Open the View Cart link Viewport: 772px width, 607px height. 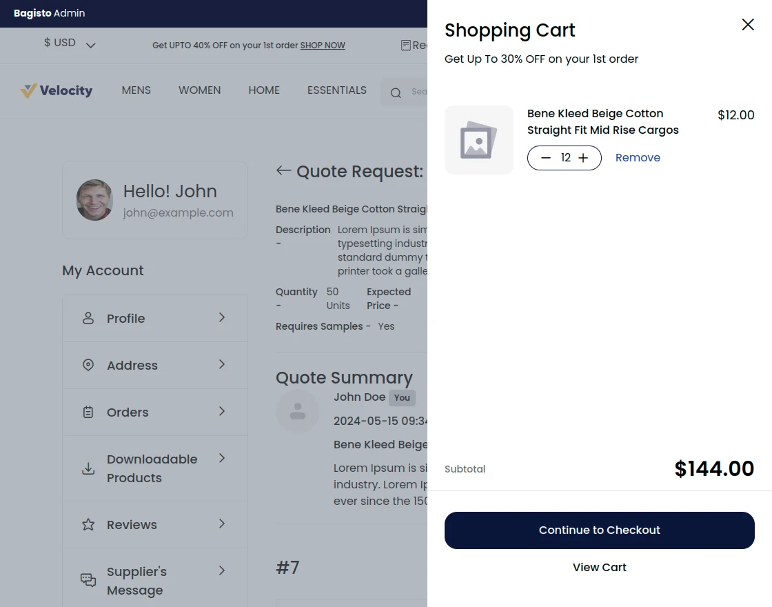599,568
